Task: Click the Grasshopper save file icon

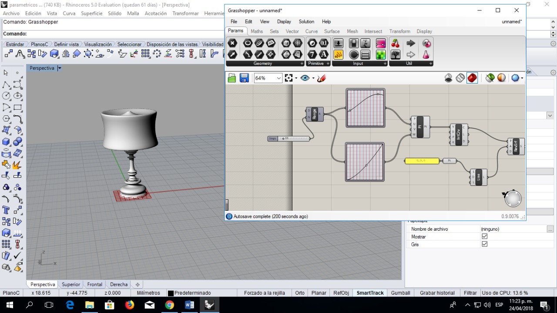Action: click(x=244, y=78)
